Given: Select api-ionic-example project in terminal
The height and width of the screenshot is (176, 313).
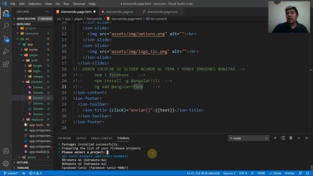Looking at the screenshot, I should tap(95, 156).
